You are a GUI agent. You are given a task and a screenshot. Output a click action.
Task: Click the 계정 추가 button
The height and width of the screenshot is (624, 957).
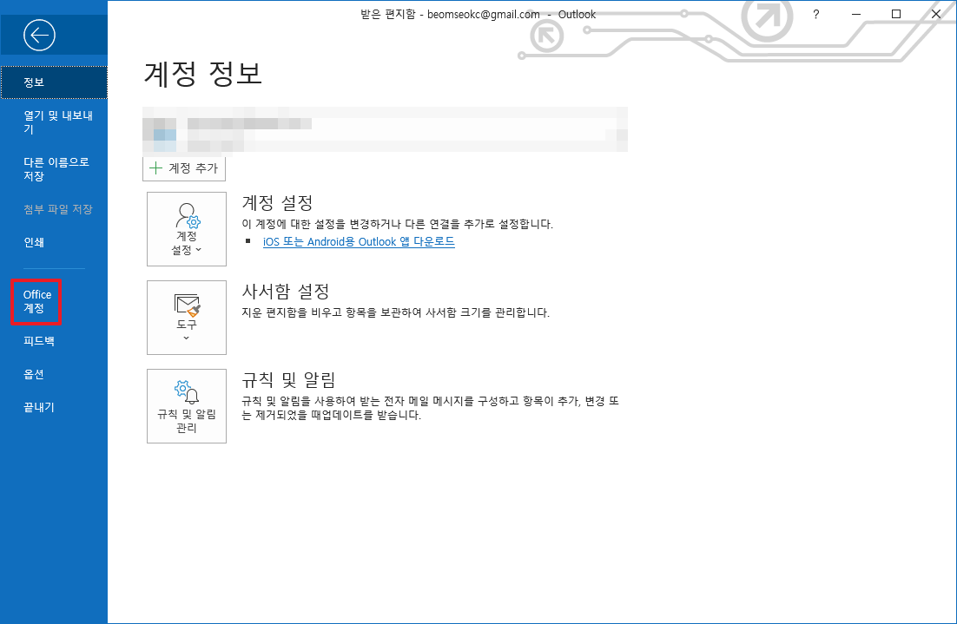184,168
